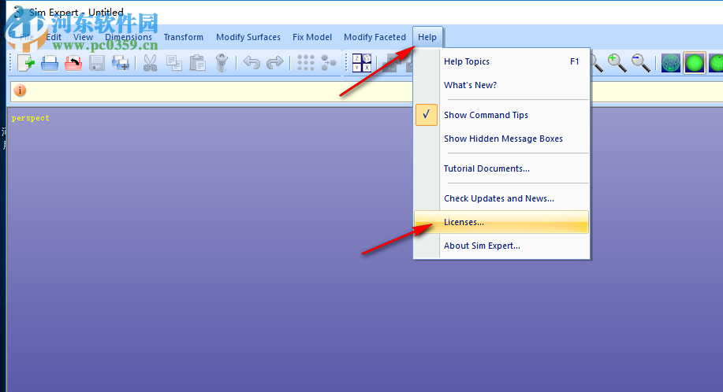This screenshot has height=392, width=723.
Task: Choose Help Topics from the menu
Action: [x=501, y=61]
